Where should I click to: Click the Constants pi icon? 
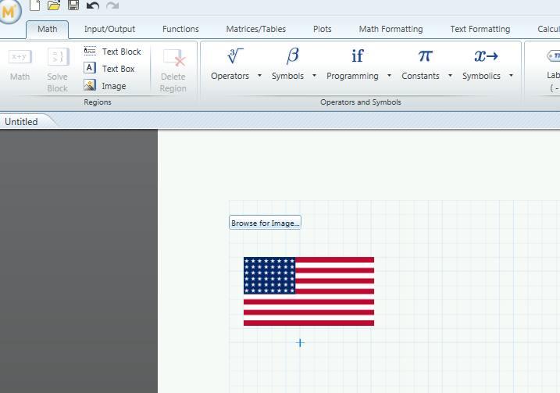[x=425, y=56]
